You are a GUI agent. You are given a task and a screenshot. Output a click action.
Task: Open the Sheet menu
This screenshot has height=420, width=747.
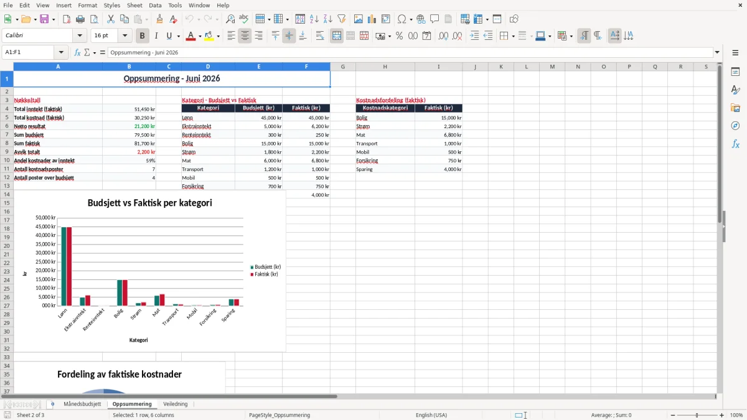coord(134,5)
